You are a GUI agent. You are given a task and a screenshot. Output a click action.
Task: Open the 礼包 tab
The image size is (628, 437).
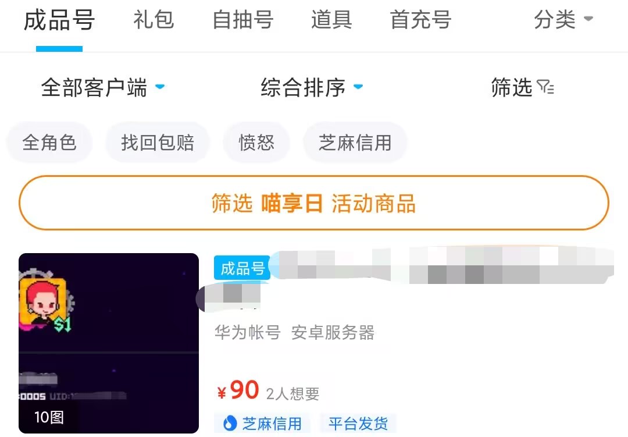point(154,21)
